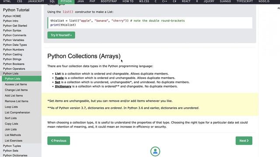Go to the Next page
This screenshot has height=157, width=280.
point(244,140)
